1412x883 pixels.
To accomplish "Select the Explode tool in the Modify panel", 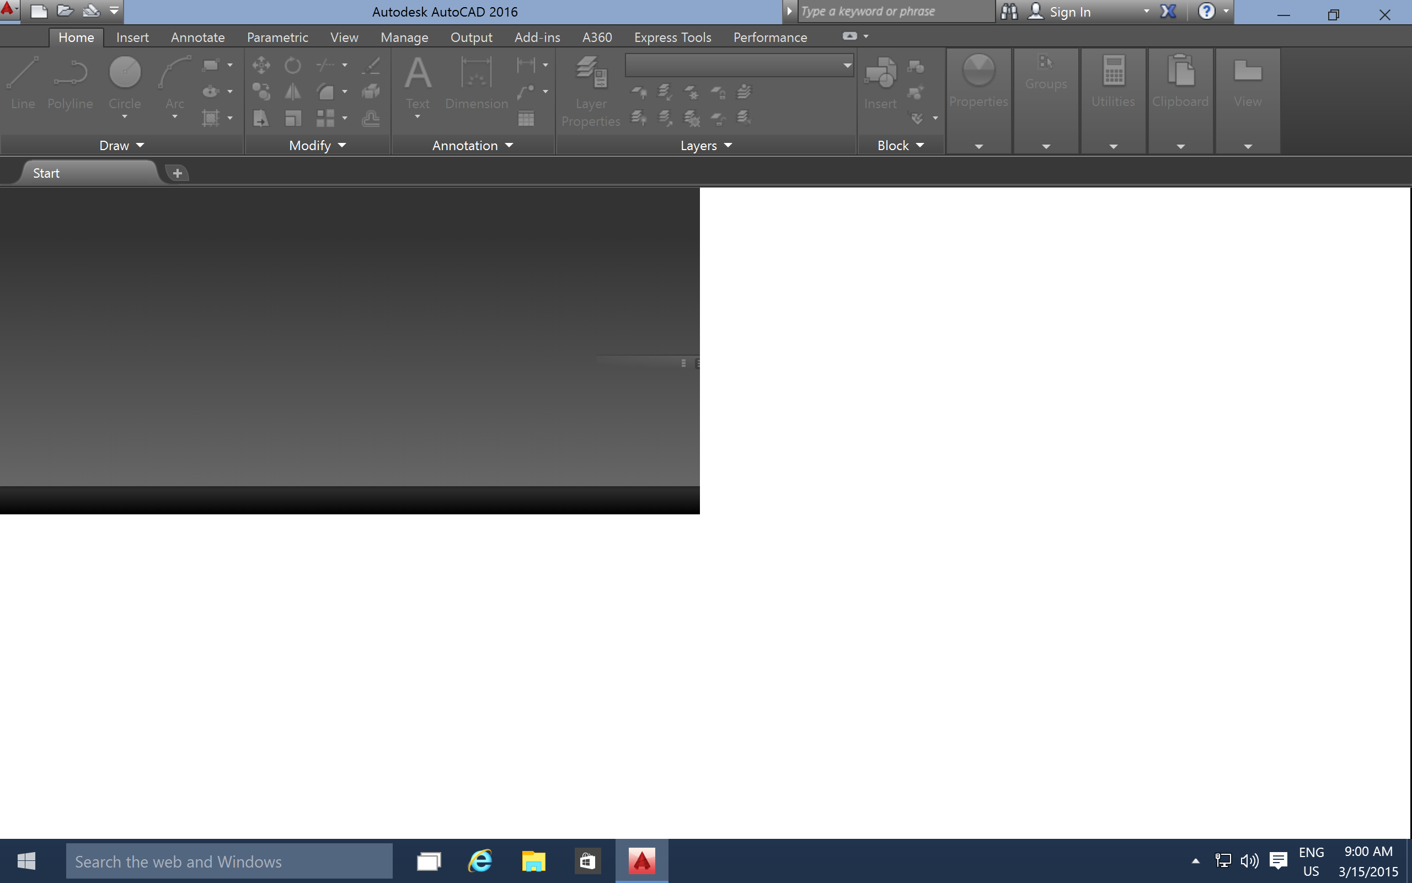I will coord(371,92).
